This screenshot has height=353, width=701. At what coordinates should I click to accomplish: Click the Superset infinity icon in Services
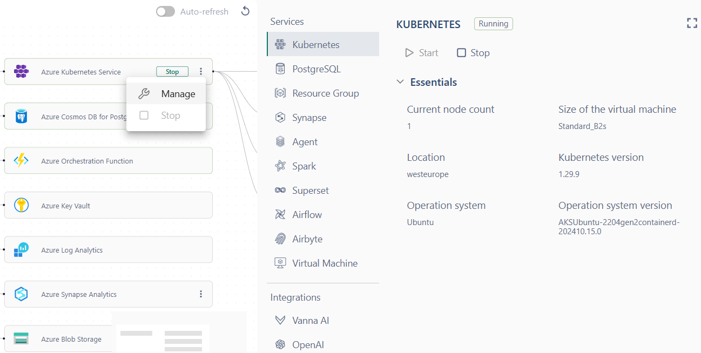[x=280, y=190]
